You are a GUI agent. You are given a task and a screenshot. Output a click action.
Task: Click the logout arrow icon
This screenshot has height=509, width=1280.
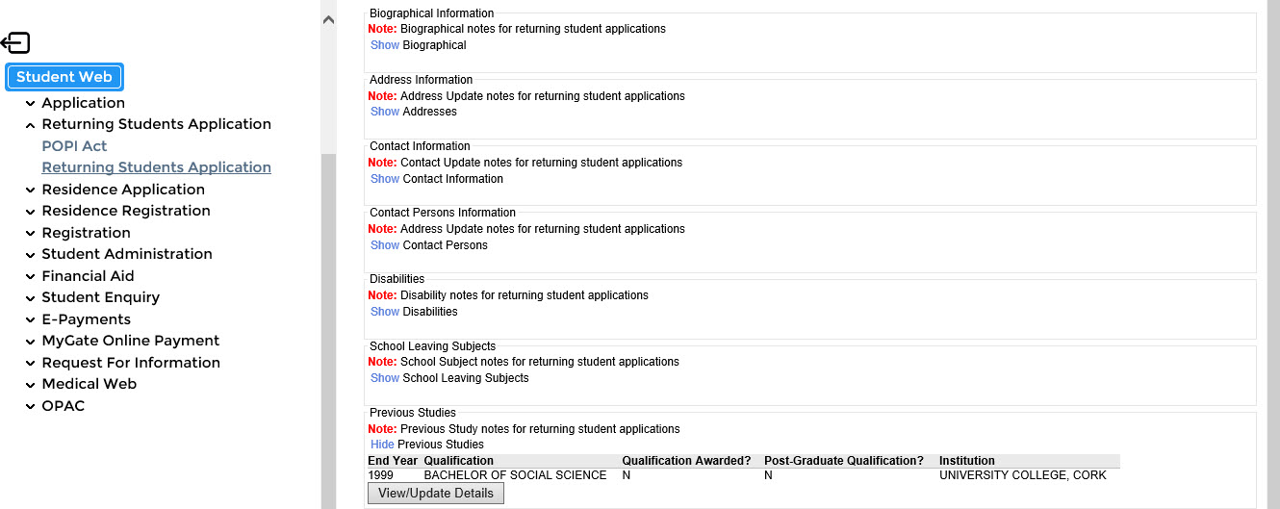pyautogui.click(x=16, y=42)
